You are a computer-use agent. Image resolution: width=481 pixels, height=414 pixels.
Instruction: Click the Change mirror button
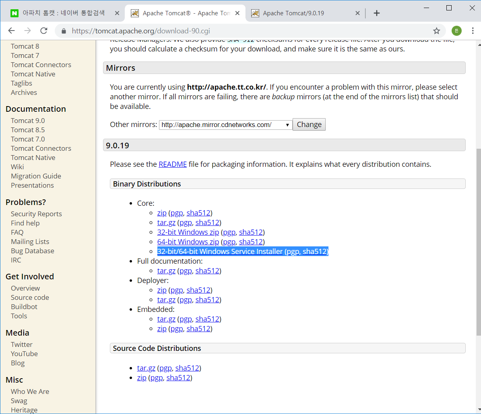309,125
